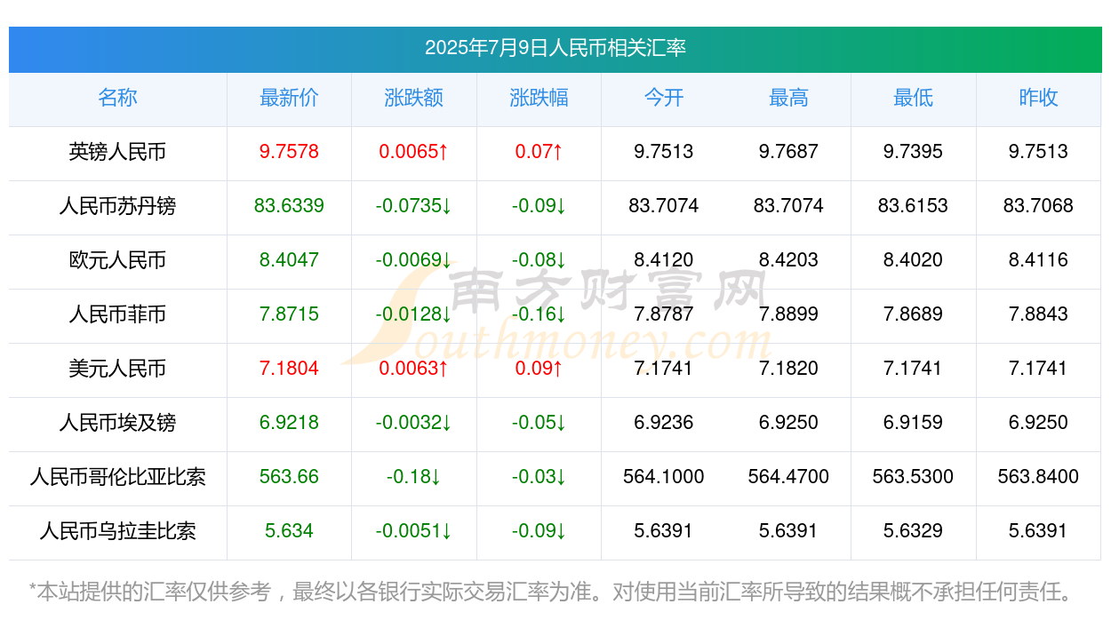This screenshot has height=620, width=1111.
Task: Click change amount -0.18↓
Action: point(414,477)
